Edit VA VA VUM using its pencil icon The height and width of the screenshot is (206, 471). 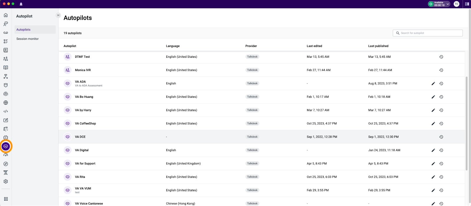click(433, 190)
